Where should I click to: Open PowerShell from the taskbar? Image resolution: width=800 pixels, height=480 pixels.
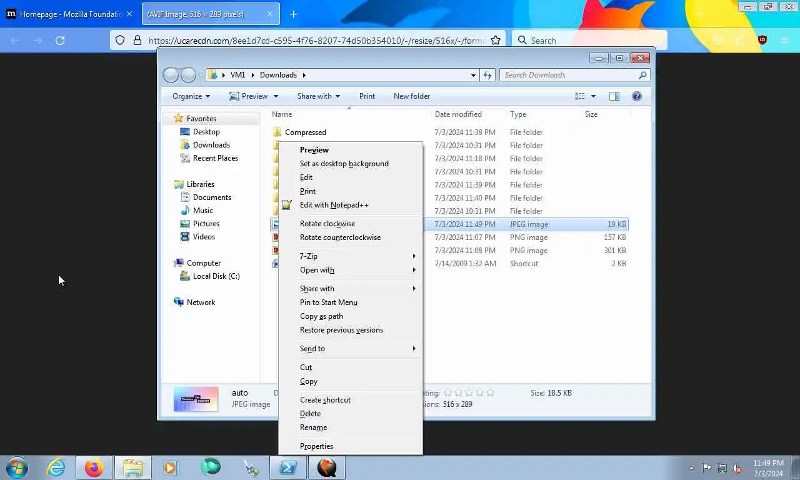[288, 467]
